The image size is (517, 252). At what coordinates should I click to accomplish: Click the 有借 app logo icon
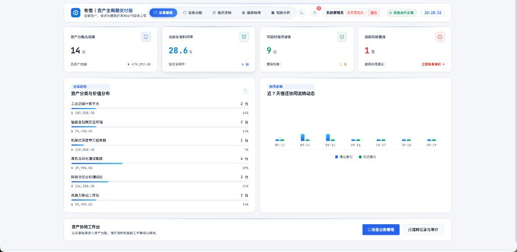click(76, 13)
